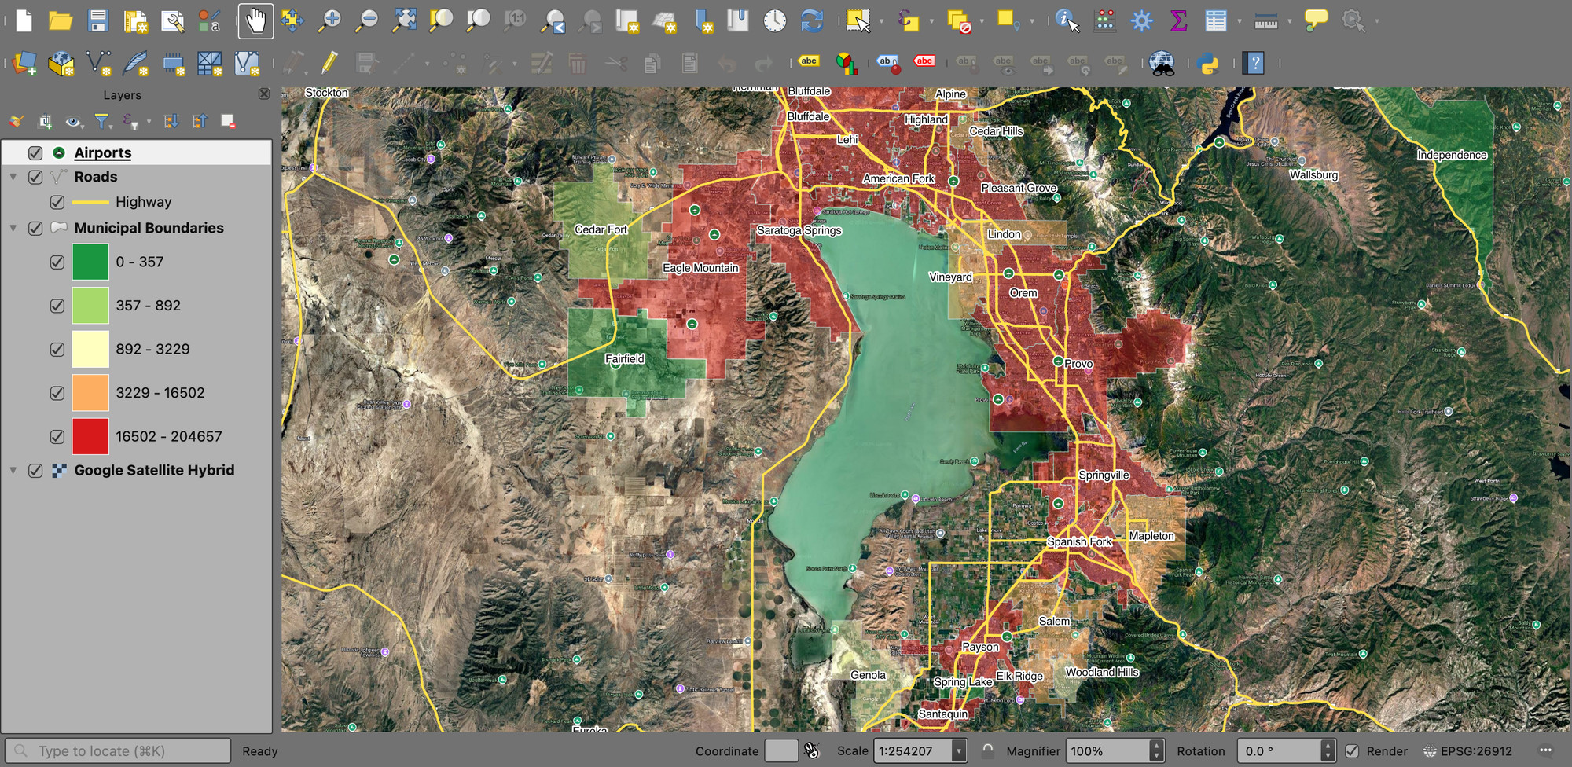Image resolution: width=1572 pixels, height=767 pixels.
Task: Open the Statistical Summary sigma tool
Action: [x=1178, y=20]
